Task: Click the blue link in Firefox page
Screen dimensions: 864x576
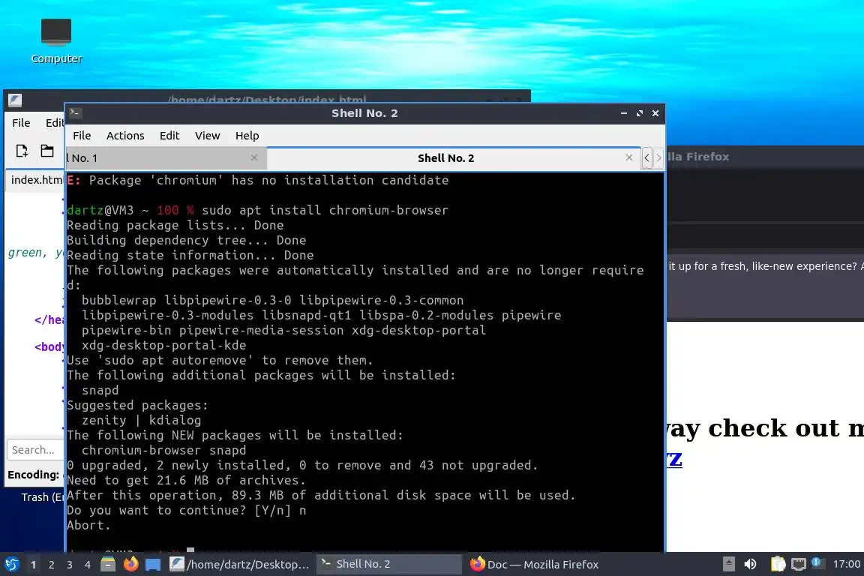Action: [x=674, y=458]
